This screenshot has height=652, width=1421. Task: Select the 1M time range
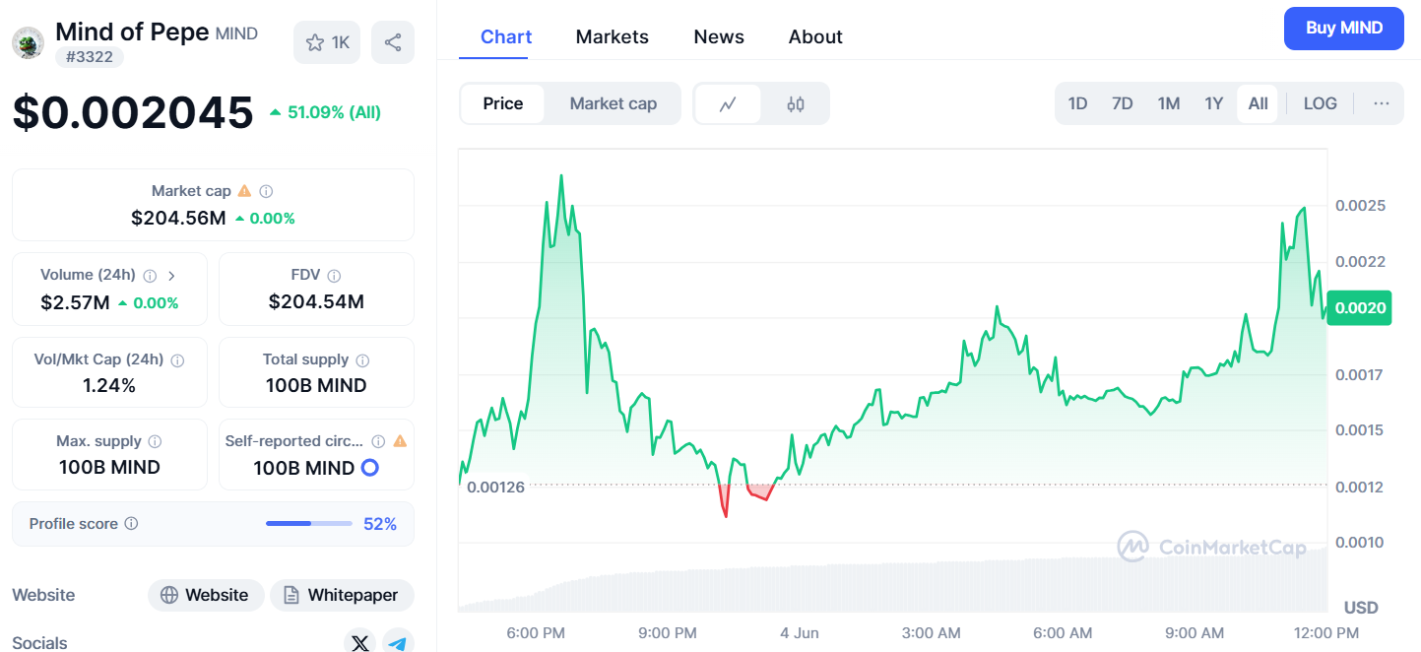pos(1168,103)
